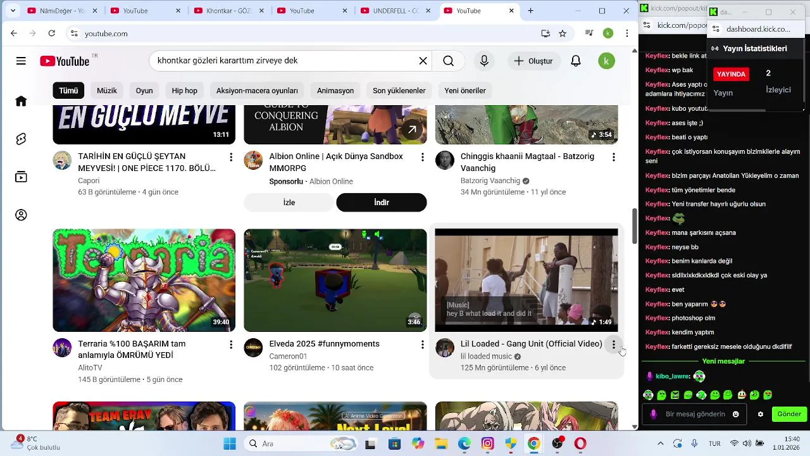Open Batzorig Vaanchig channel avatar

(445, 160)
